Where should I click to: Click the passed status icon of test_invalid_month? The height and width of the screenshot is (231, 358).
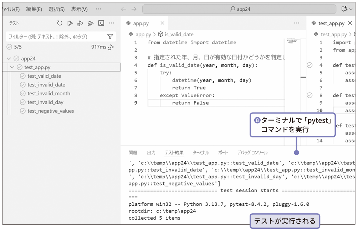(22, 93)
